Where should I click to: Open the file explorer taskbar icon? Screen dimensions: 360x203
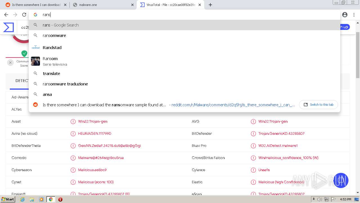click(x=32, y=199)
